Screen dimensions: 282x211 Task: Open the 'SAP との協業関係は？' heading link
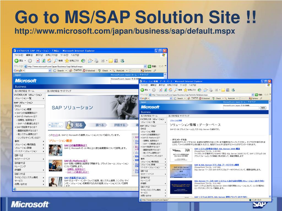75,145
